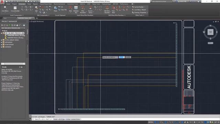Expand the Other Tools panel
220x124 pixels.
pyautogui.click(x=140, y=15)
